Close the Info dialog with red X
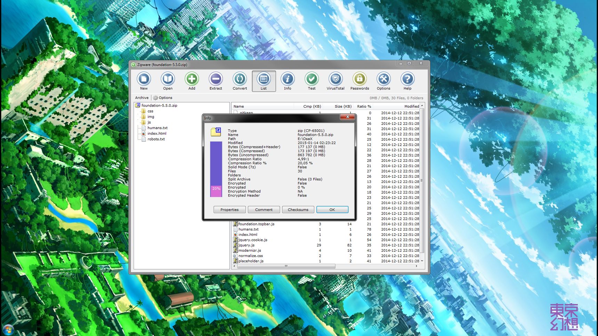 pos(347,117)
